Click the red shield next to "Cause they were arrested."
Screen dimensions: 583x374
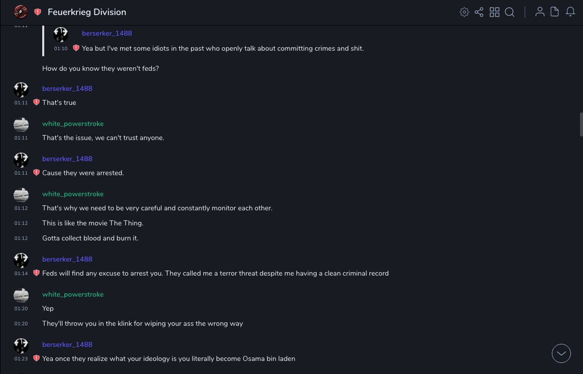pos(36,173)
